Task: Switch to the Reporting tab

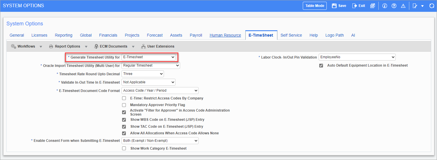Action: click(x=64, y=35)
